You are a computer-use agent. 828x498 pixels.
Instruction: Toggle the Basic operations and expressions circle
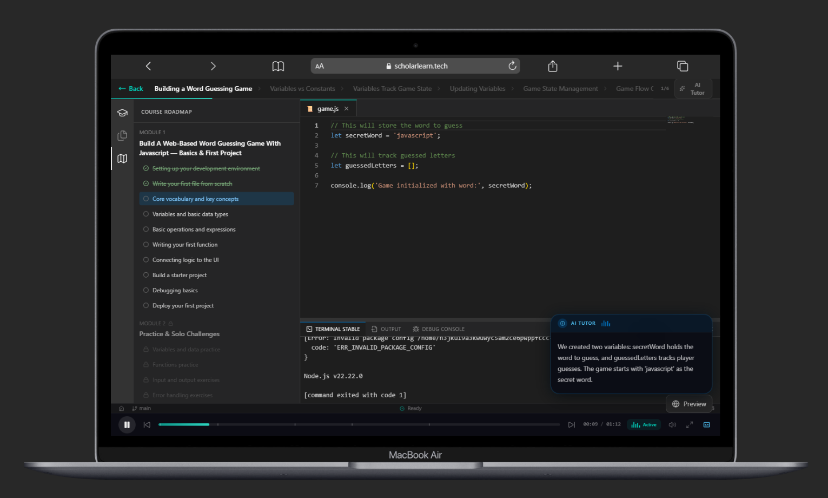pos(146,230)
